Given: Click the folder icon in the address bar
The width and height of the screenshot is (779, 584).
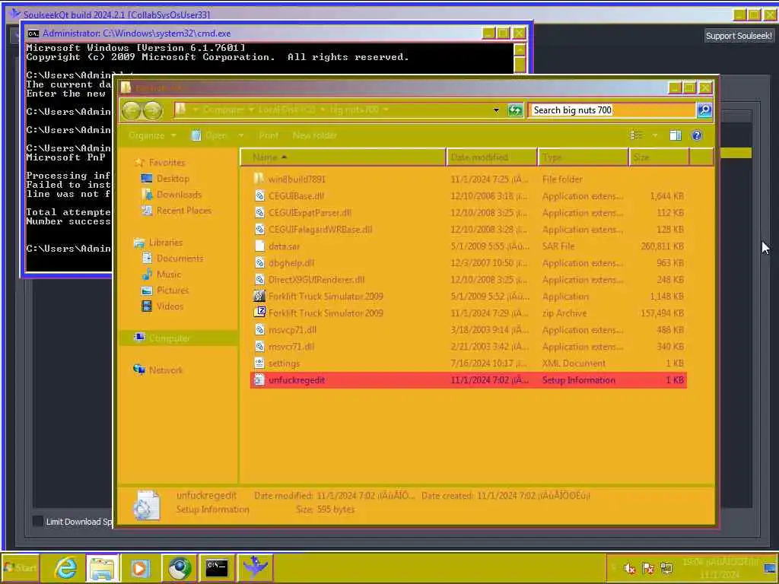Looking at the screenshot, I should pyautogui.click(x=180, y=109).
